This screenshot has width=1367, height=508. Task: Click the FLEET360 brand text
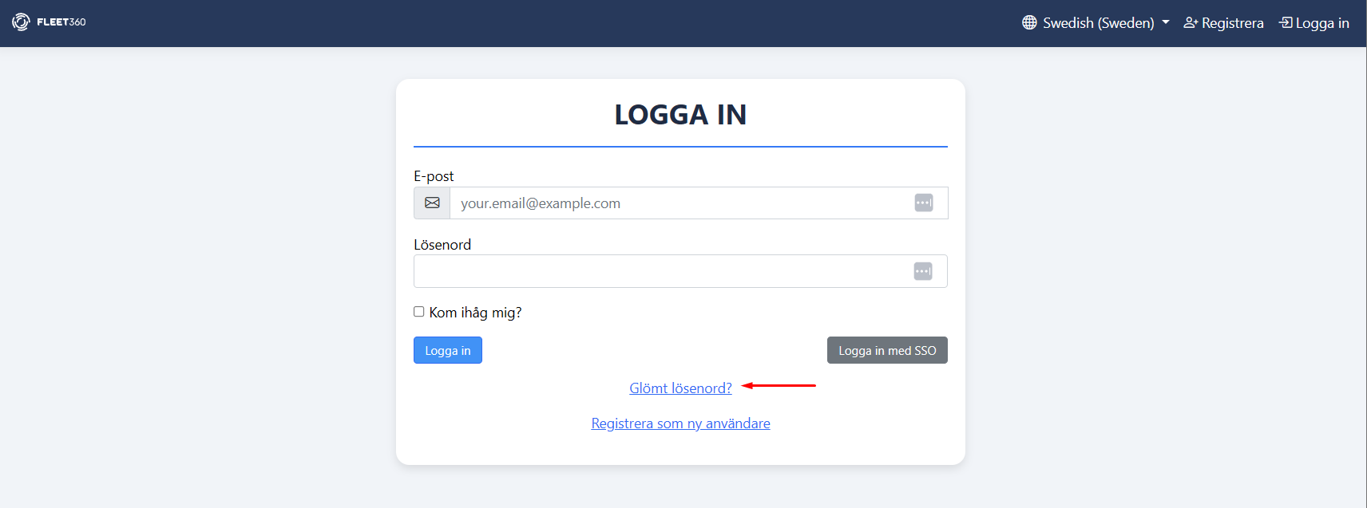(61, 22)
